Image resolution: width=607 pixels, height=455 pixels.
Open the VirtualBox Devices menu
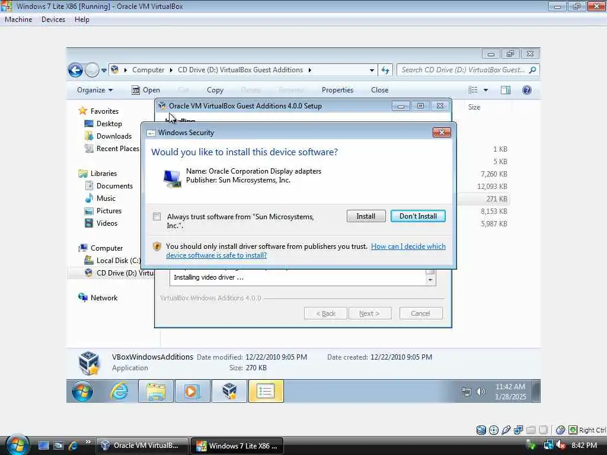(x=53, y=20)
